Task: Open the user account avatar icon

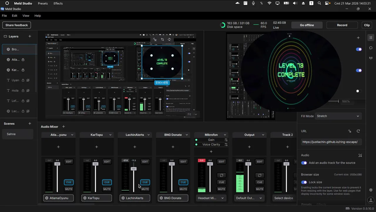Action: click(371, 201)
